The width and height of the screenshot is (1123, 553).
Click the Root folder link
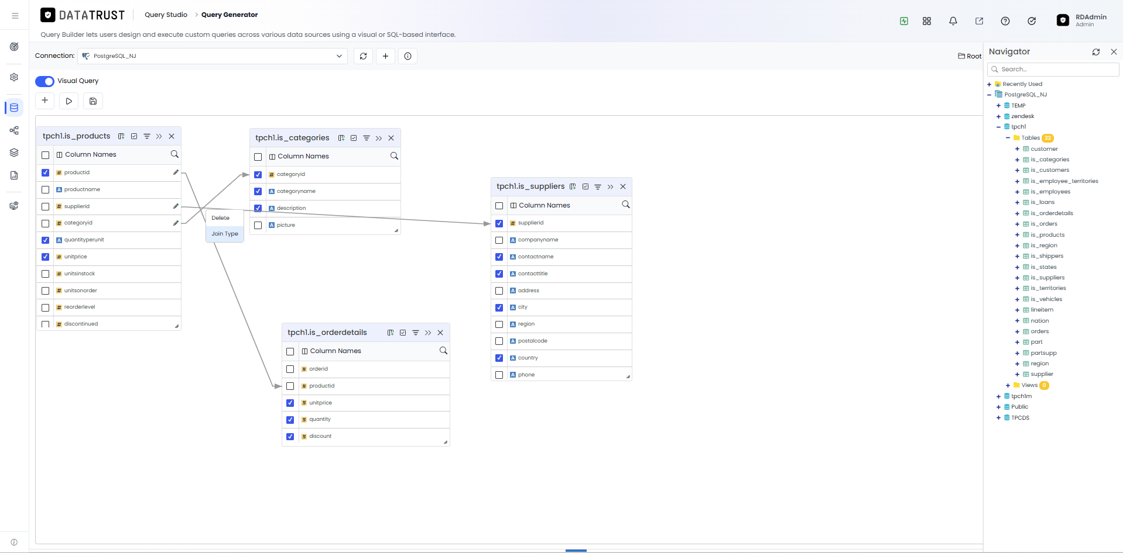tap(970, 56)
